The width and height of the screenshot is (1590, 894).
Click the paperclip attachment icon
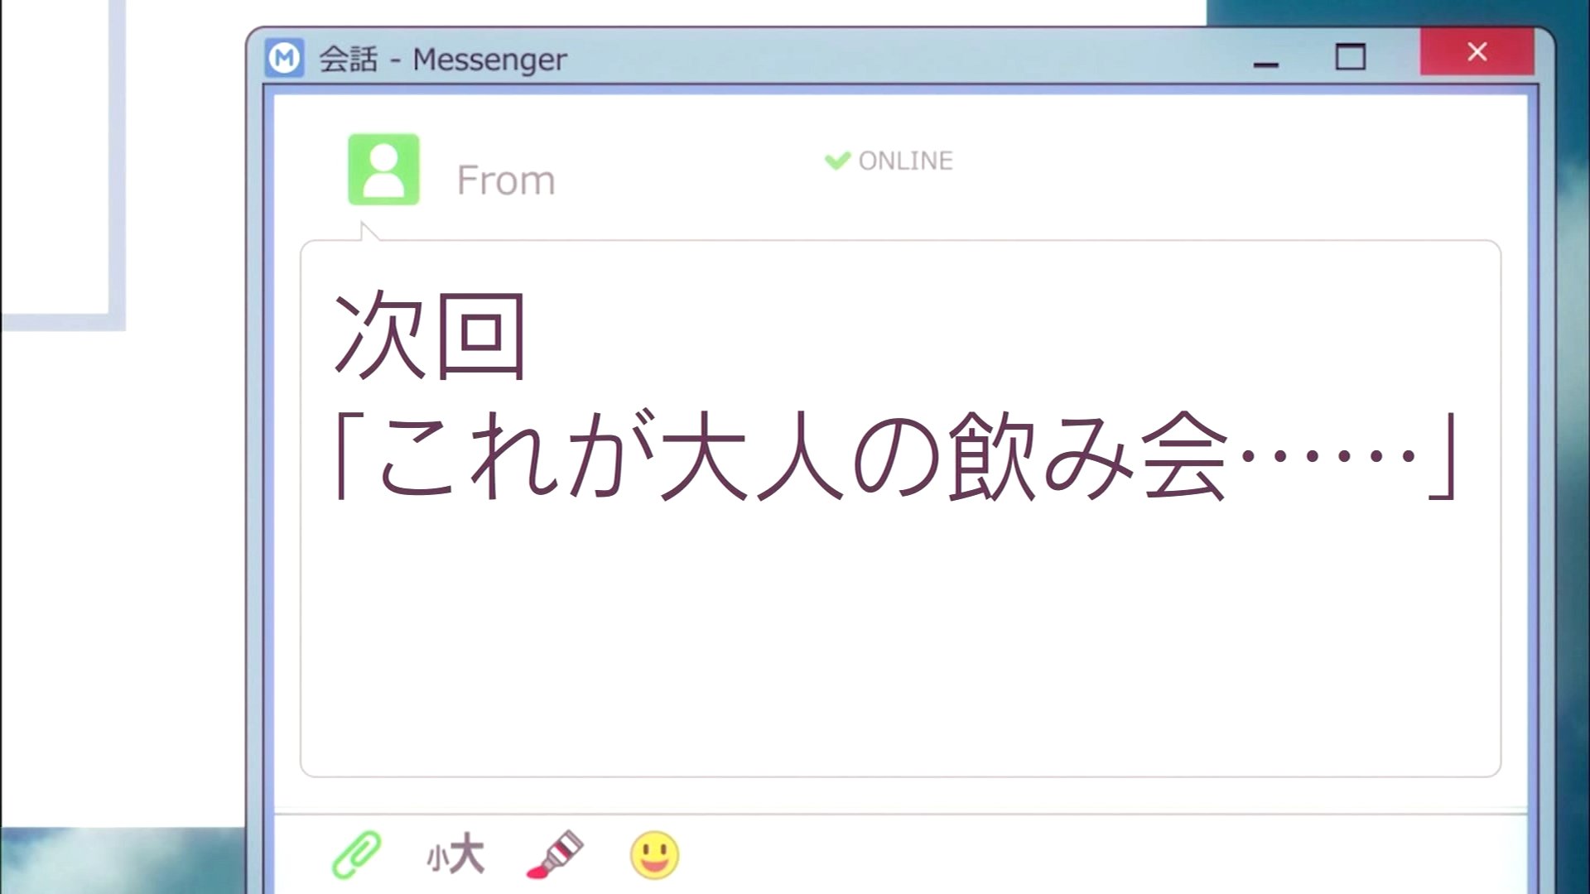(x=356, y=854)
